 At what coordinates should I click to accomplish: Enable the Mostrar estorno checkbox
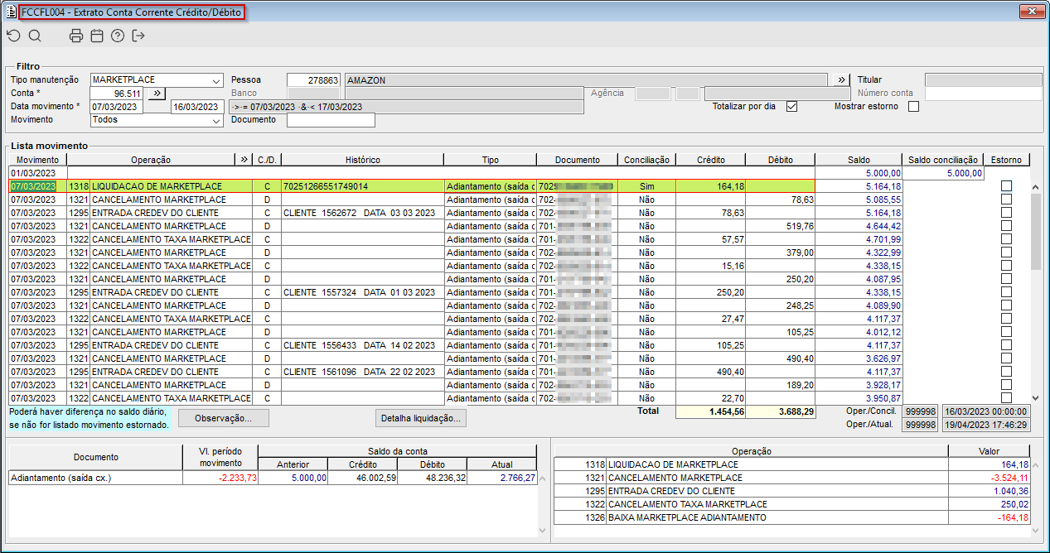pos(913,106)
